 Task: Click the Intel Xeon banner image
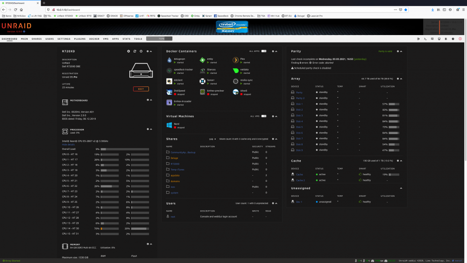point(232,27)
